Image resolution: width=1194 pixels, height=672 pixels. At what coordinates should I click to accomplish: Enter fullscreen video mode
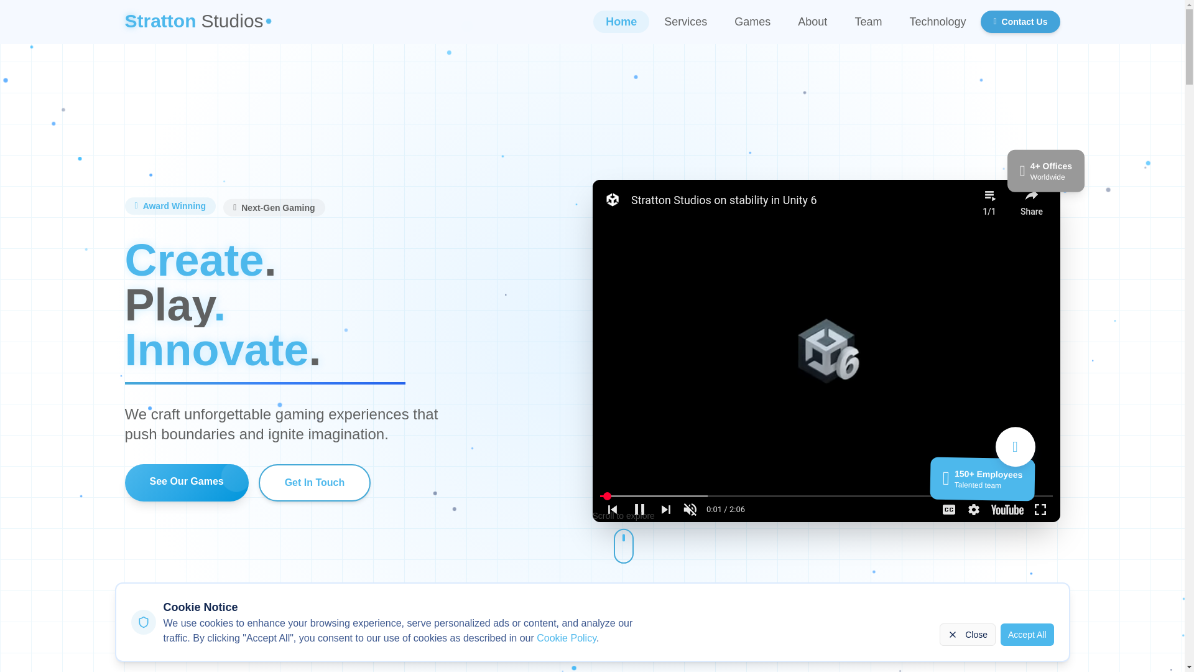click(1040, 510)
